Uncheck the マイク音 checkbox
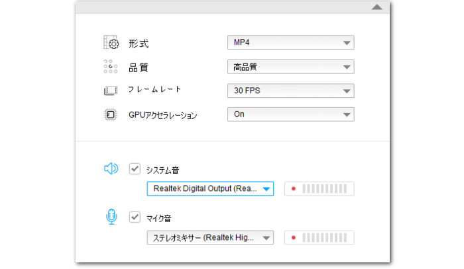Screen dimensions: 464x269 pos(135,217)
